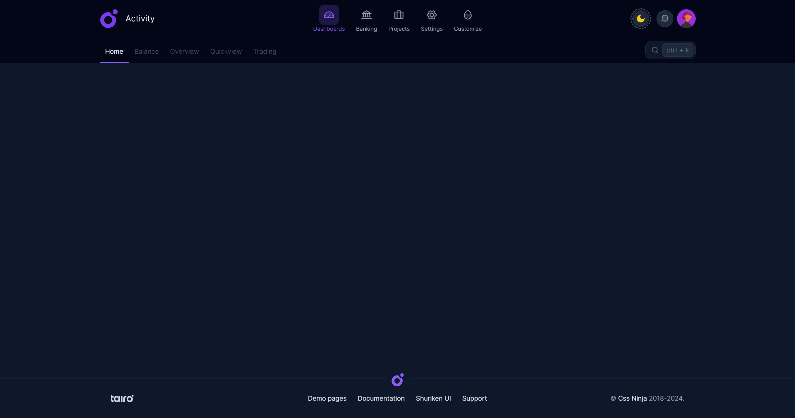This screenshot has height=418, width=795.
Task: Open the Trading tab
Action: [x=264, y=52]
